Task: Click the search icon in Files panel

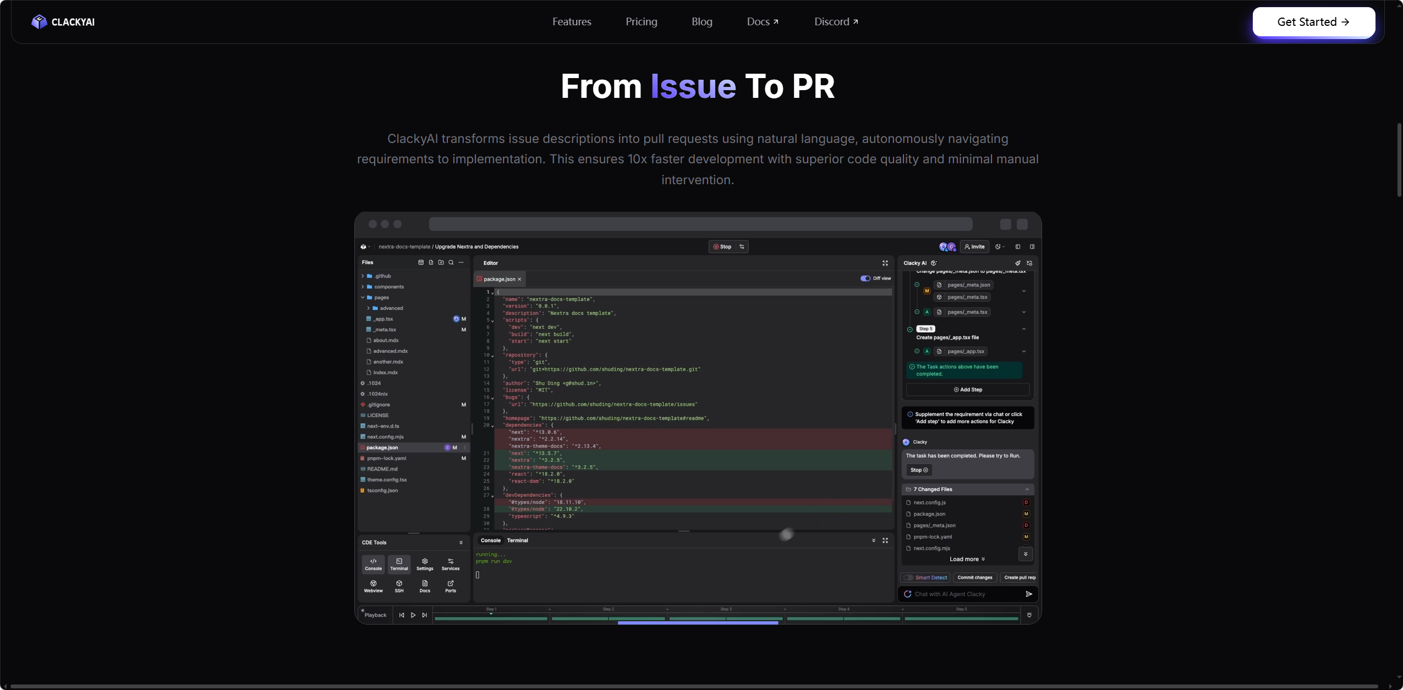Action: click(x=451, y=262)
